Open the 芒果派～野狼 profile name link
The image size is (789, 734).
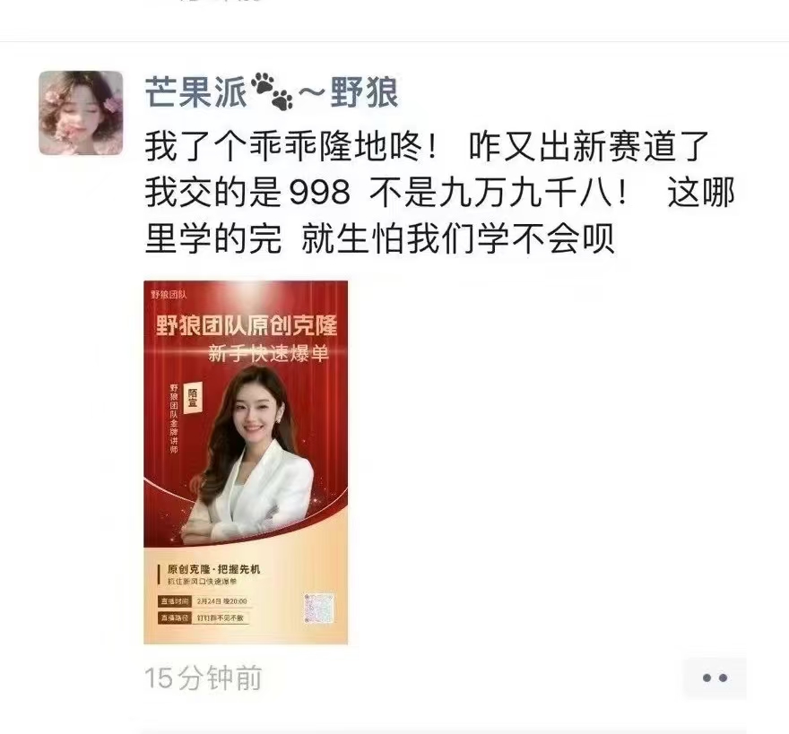pyautogui.click(x=273, y=92)
